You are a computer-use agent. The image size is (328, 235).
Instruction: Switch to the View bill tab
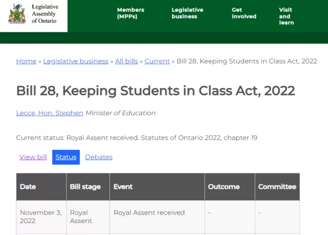click(x=33, y=157)
